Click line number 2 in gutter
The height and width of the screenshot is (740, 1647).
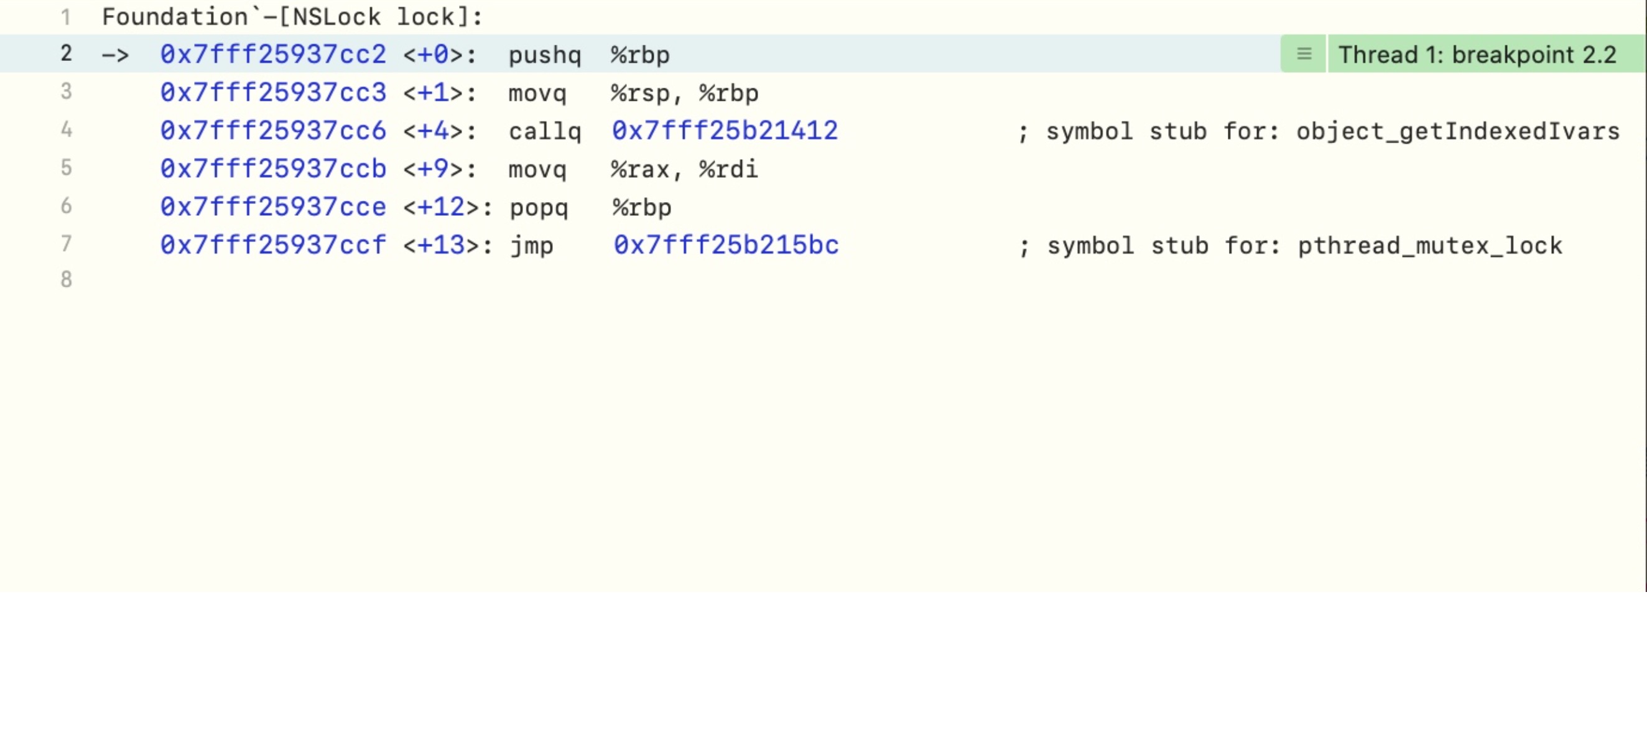[x=66, y=53]
